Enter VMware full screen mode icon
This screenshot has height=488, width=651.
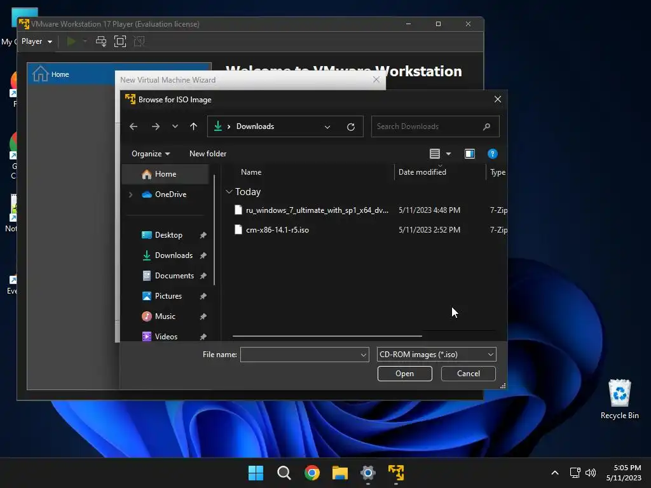pos(120,41)
